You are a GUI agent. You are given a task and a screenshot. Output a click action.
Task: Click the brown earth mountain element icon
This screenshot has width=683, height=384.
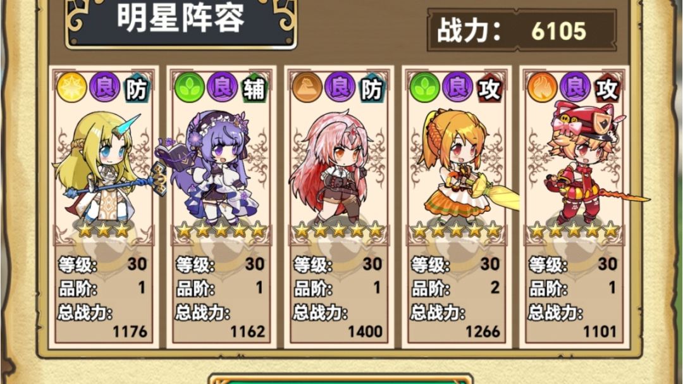[307, 87]
